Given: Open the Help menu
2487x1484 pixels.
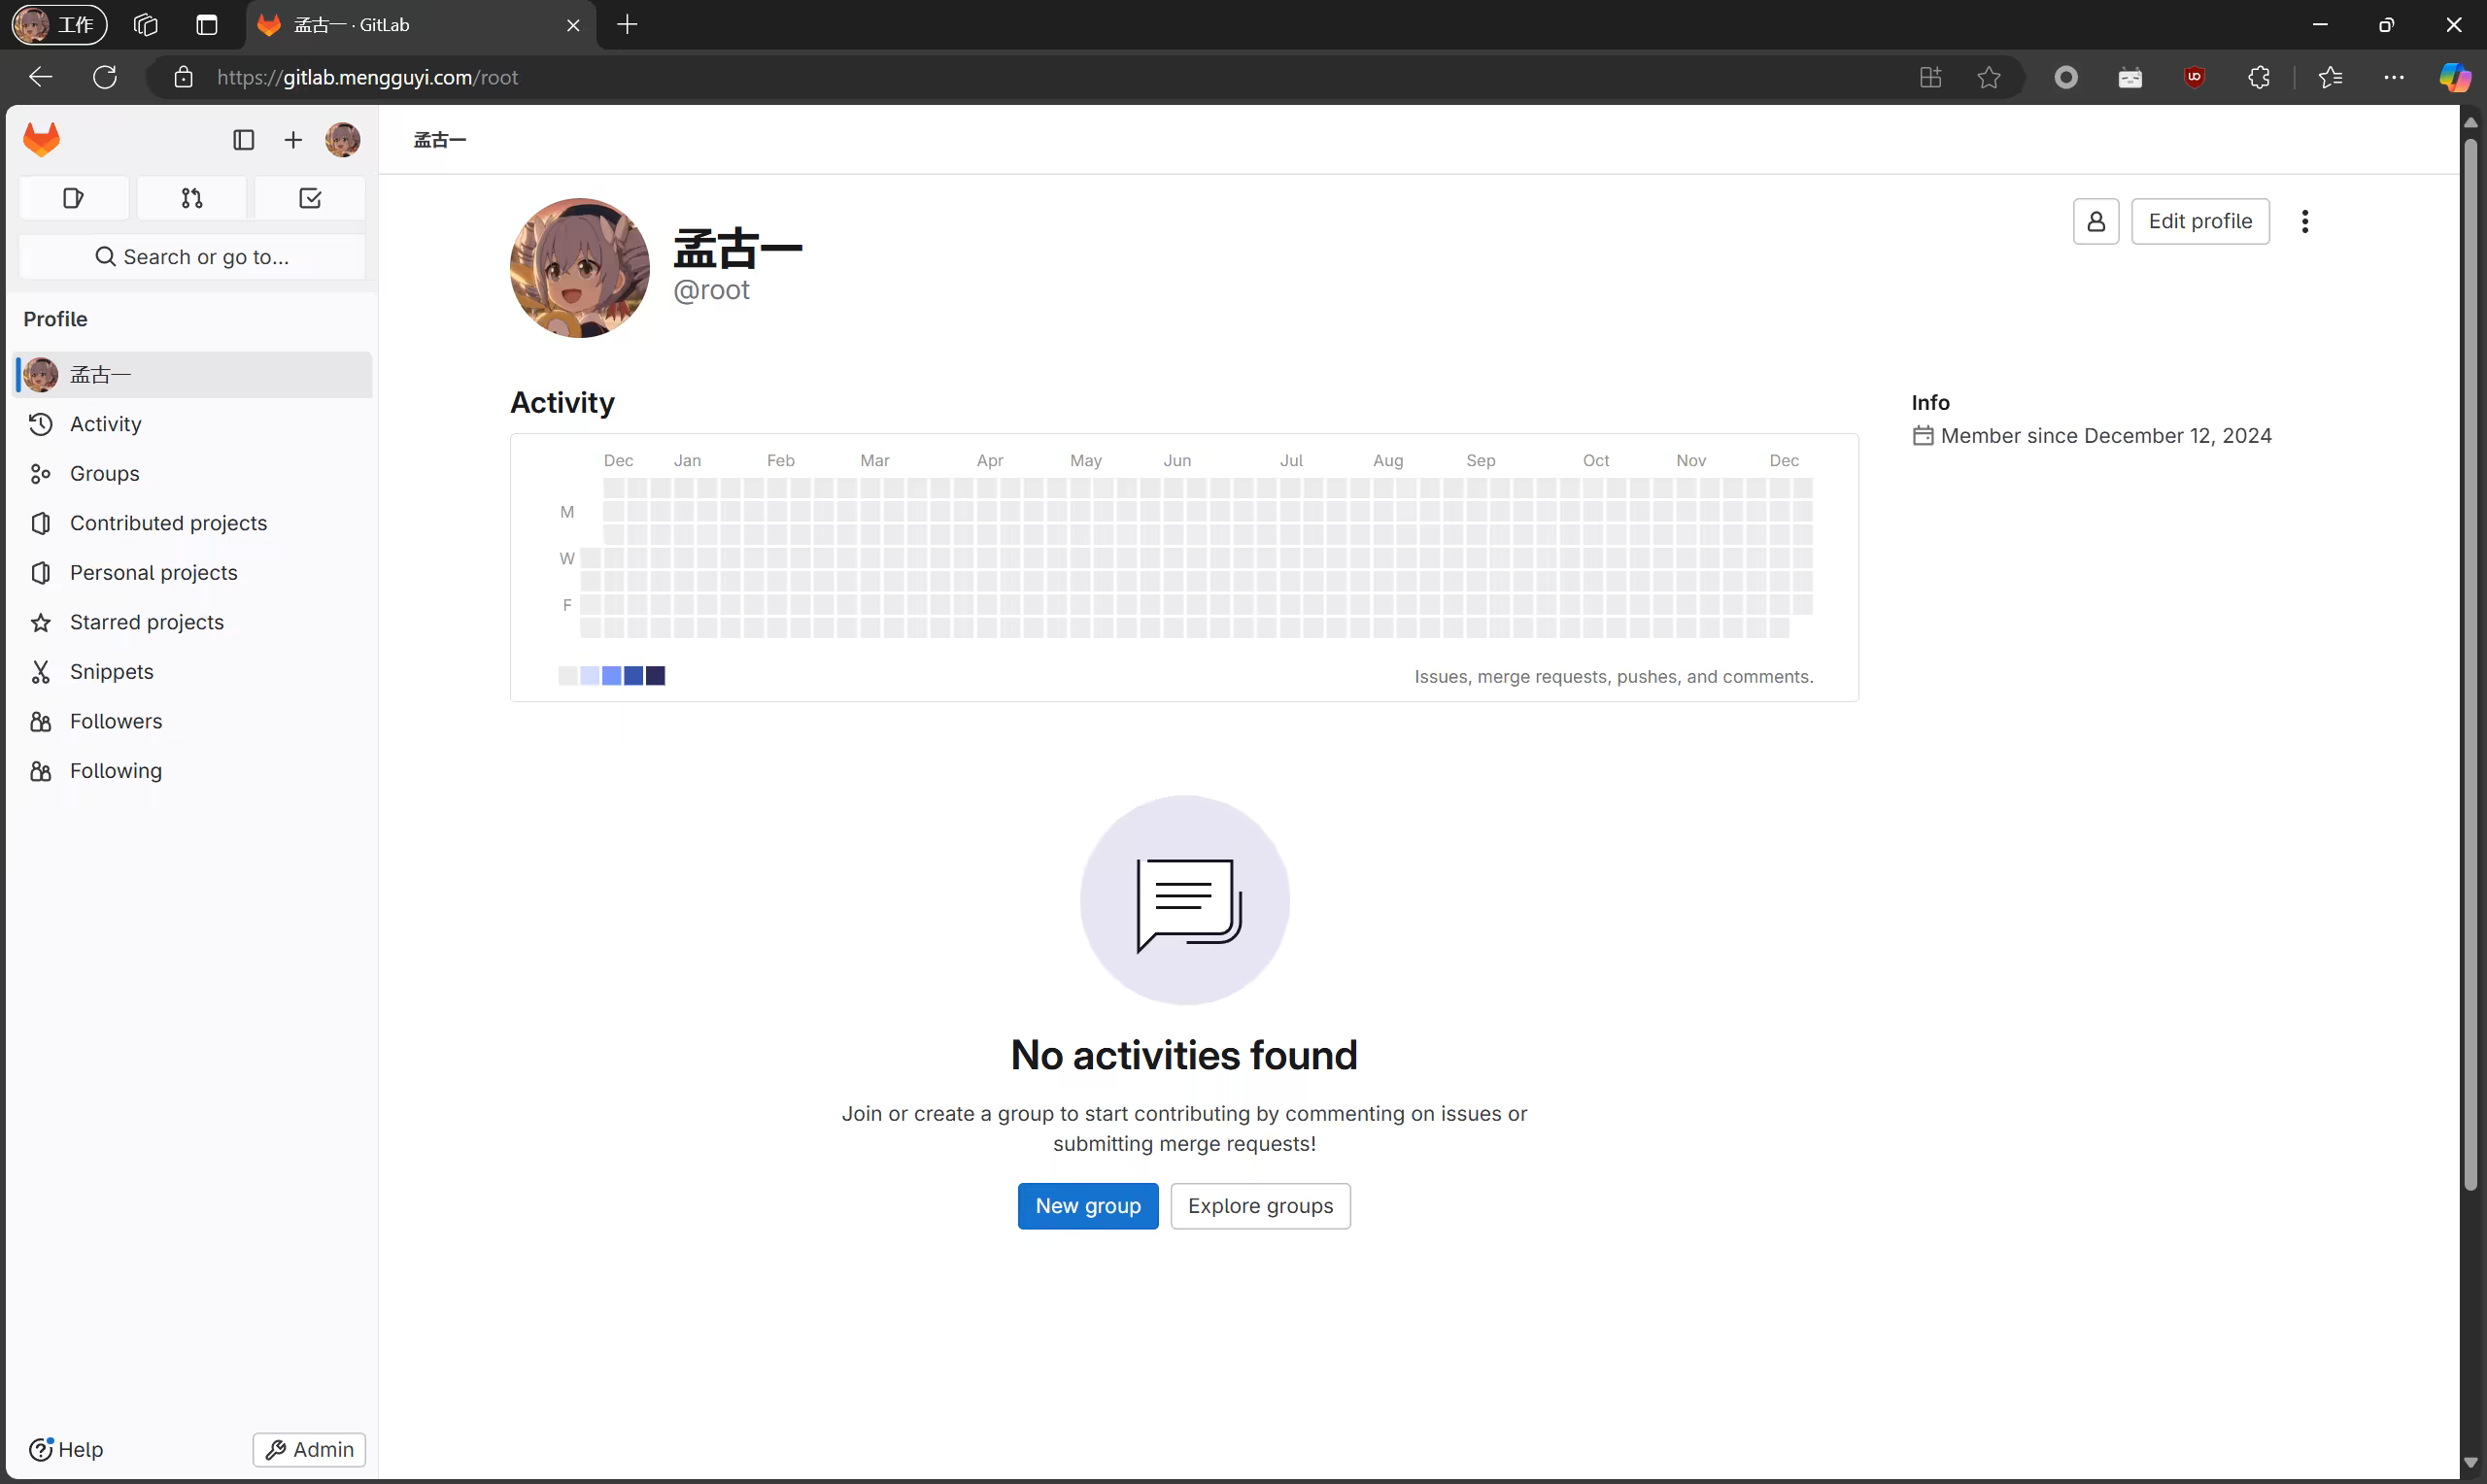Looking at the screenshot, I should pos(66,1449).
